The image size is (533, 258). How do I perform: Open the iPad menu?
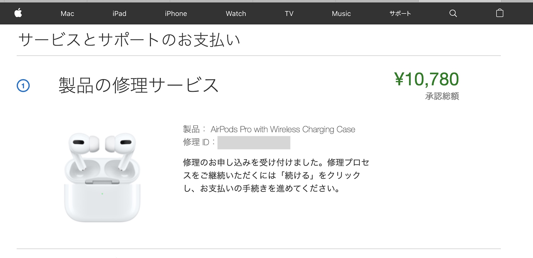click(x=119, y=14)
